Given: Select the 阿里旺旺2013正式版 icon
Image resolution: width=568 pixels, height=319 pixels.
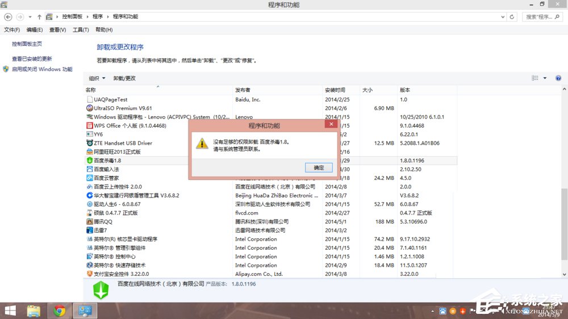Looking at the screenshot, I should click(90, 152).
